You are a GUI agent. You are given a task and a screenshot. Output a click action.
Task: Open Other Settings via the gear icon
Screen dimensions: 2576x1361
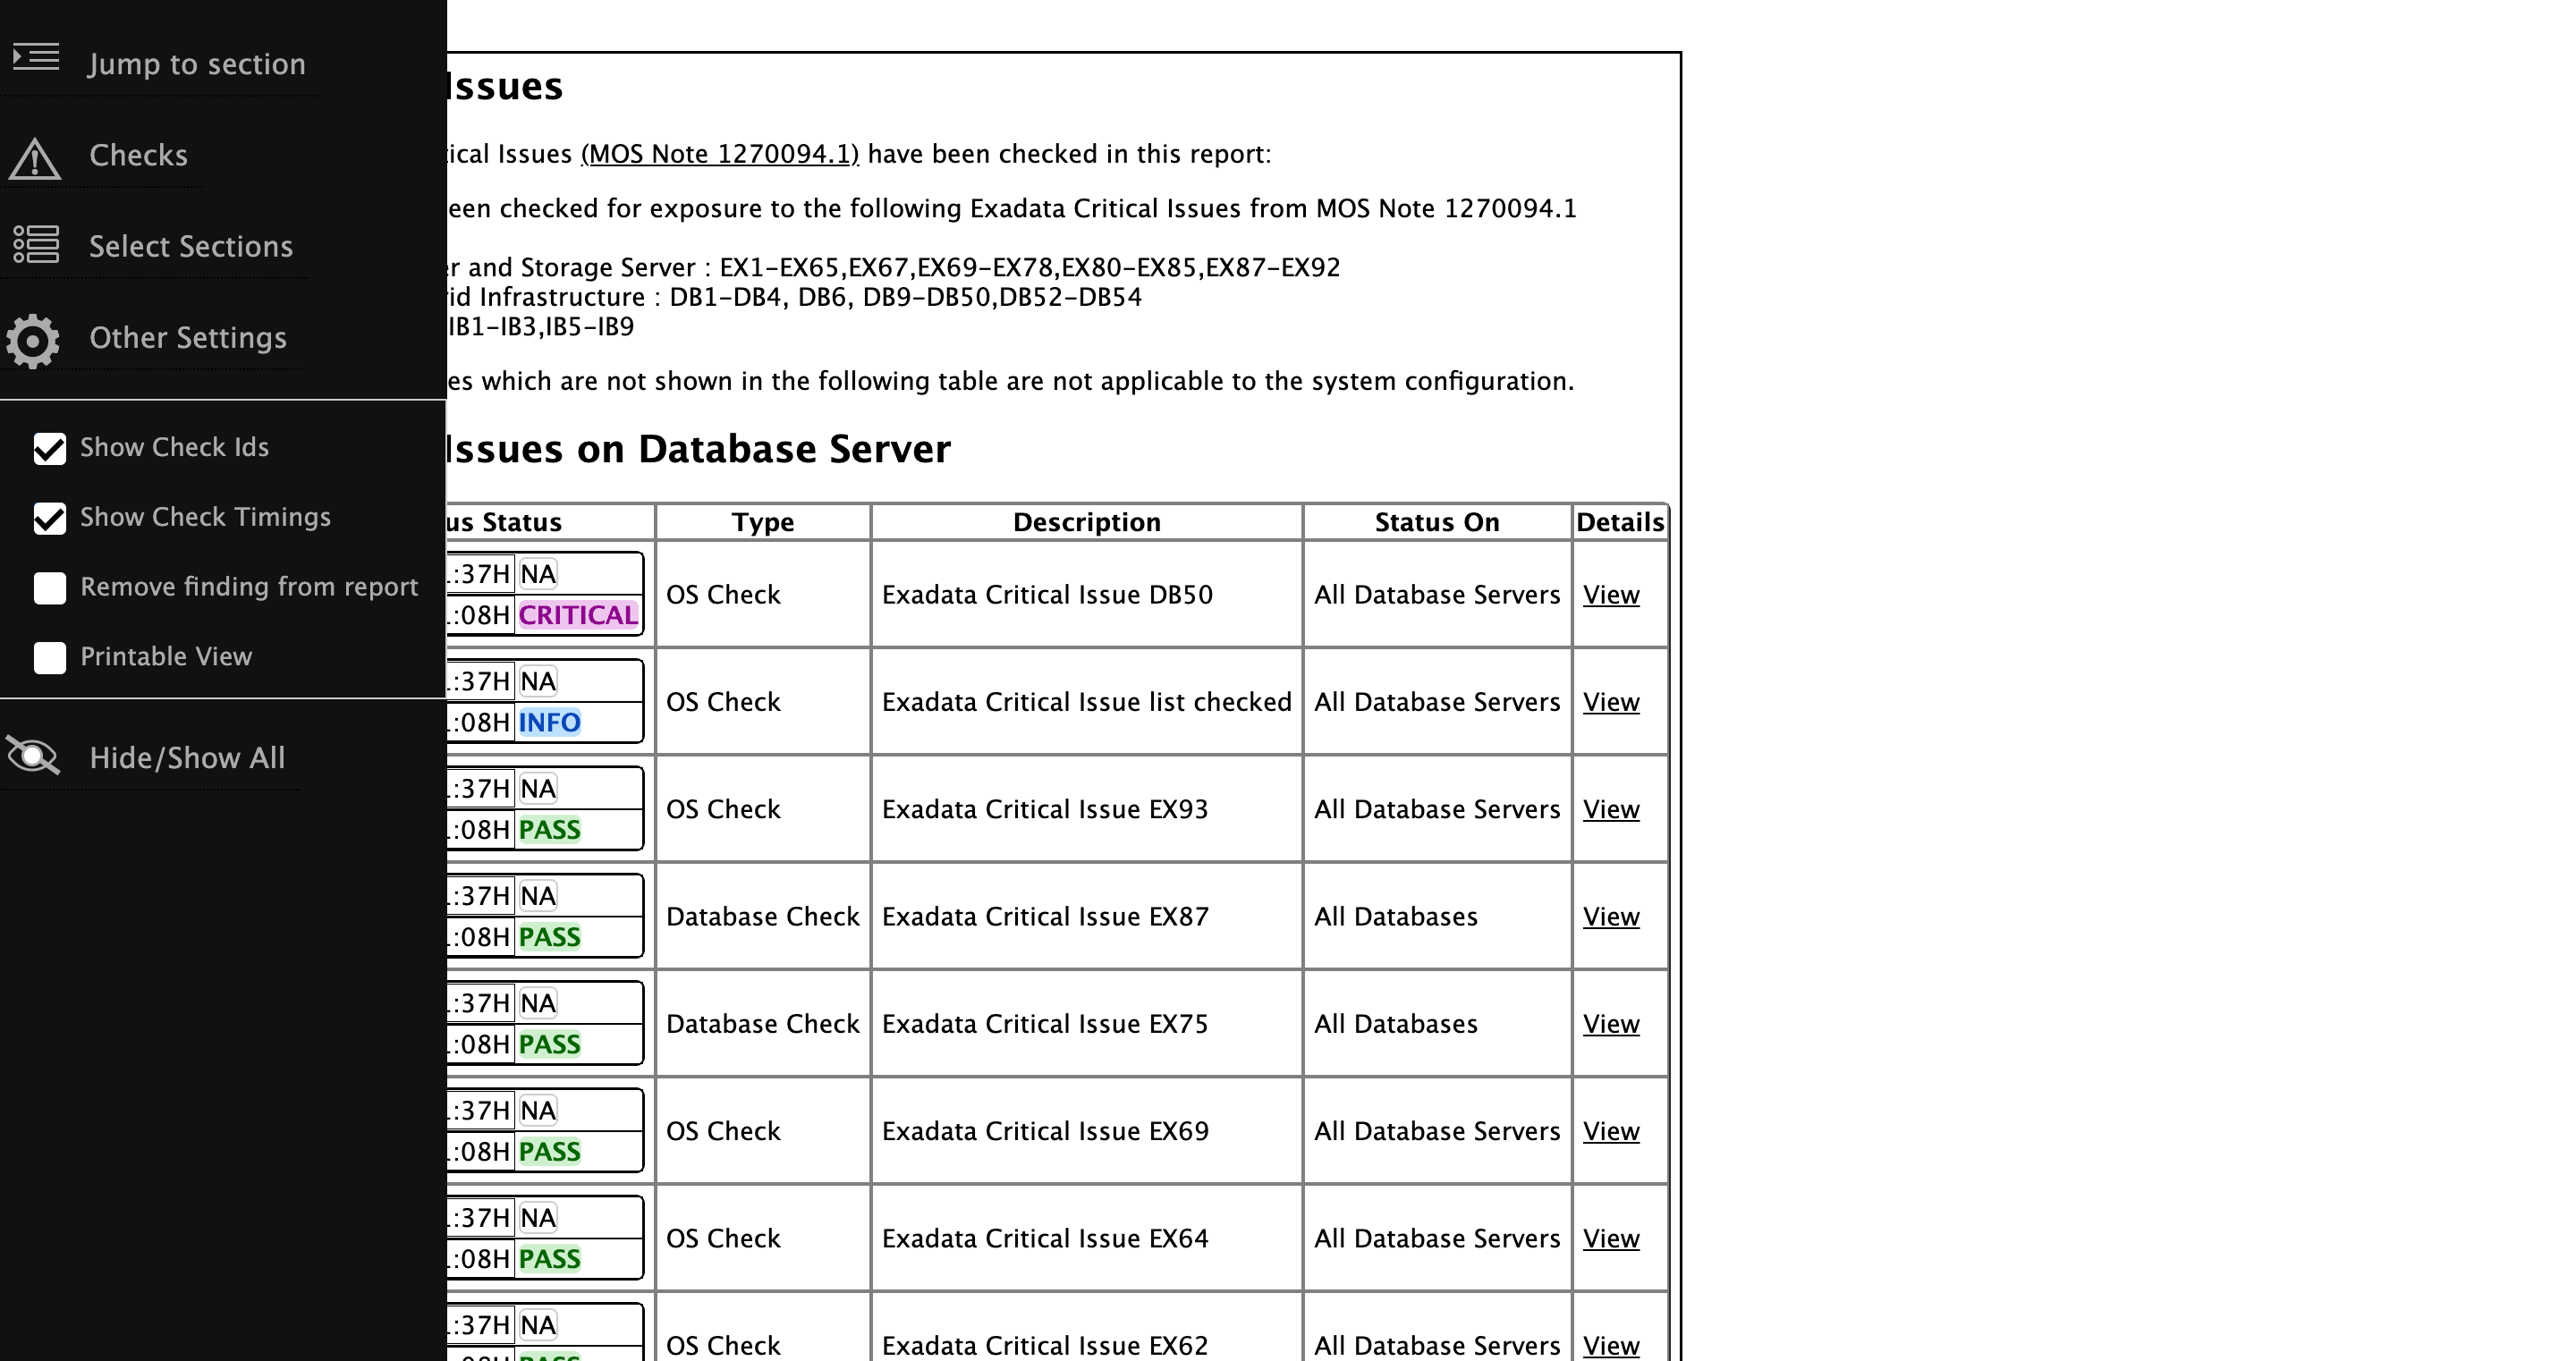[x=33, y=340]
